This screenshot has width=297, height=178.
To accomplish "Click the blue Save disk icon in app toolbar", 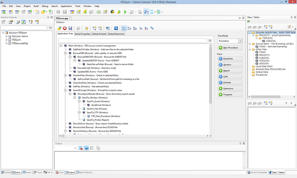I will point(70,28).
